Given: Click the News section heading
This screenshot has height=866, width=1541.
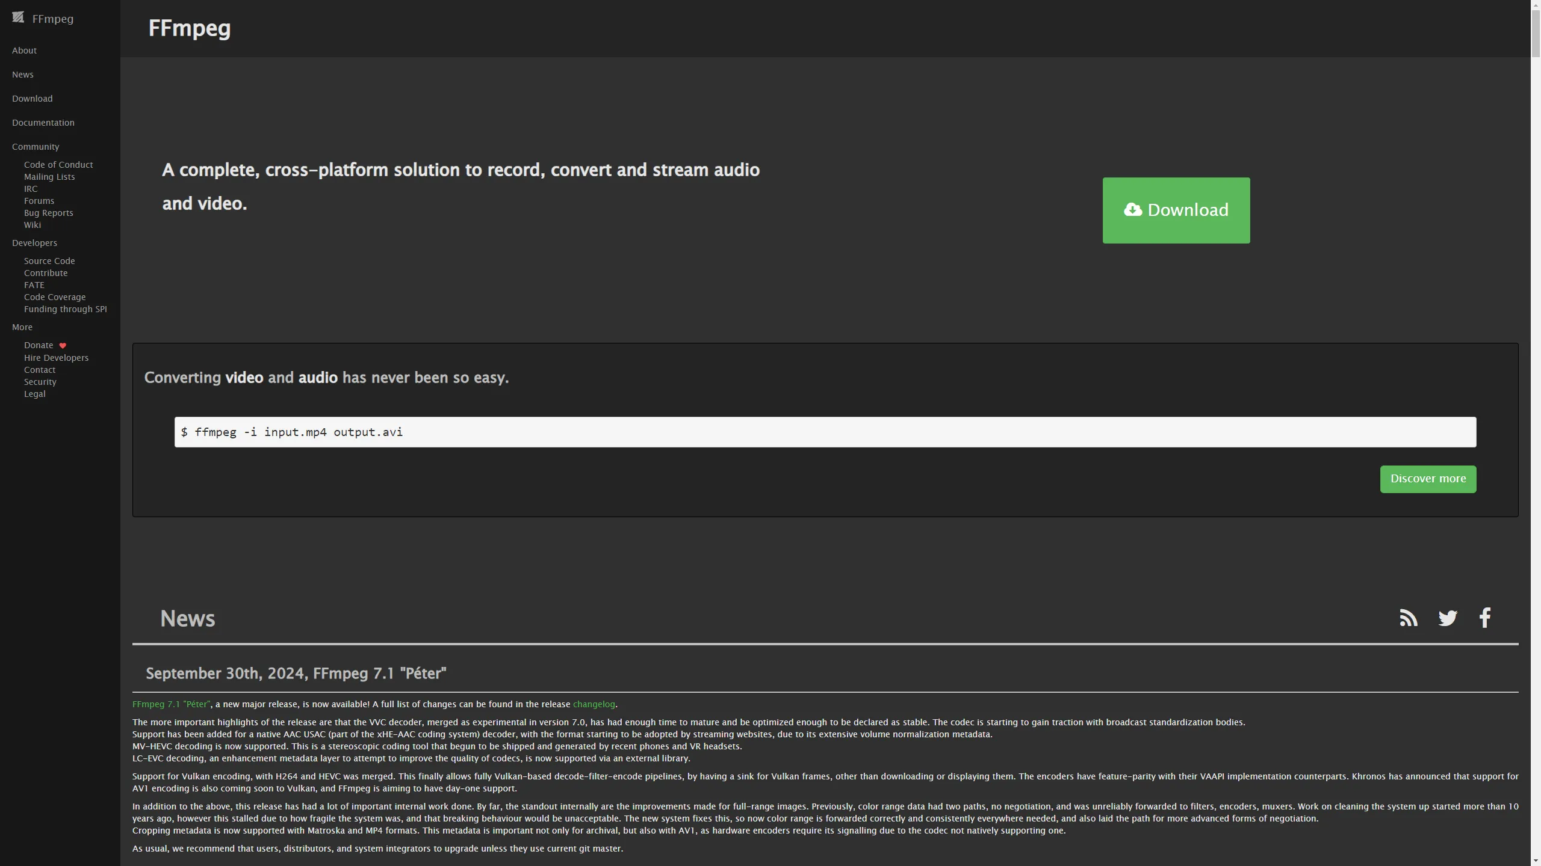Looking at the screenshot, I should click(x=188, y=618).
